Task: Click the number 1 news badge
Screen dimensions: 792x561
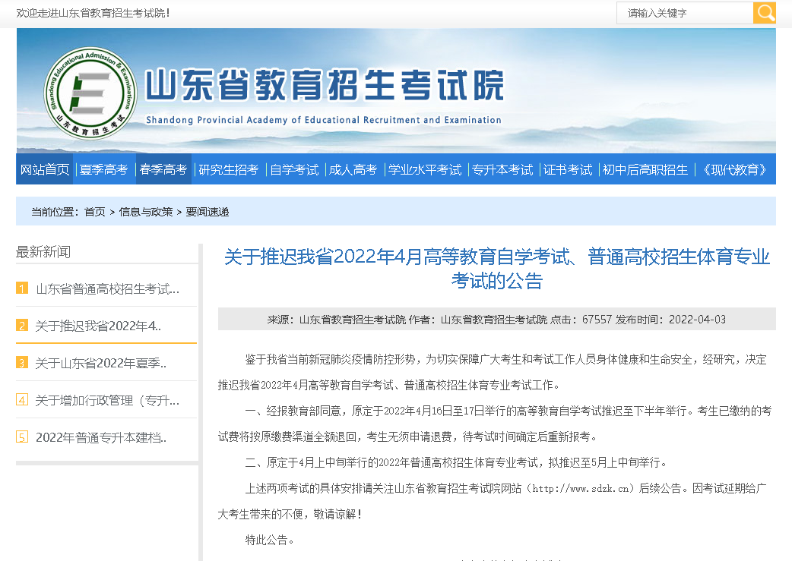Action: click(22, 288)
